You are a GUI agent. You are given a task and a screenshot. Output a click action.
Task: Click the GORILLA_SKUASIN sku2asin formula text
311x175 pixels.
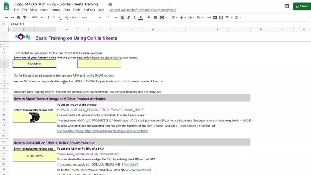(x=89, y=154)
